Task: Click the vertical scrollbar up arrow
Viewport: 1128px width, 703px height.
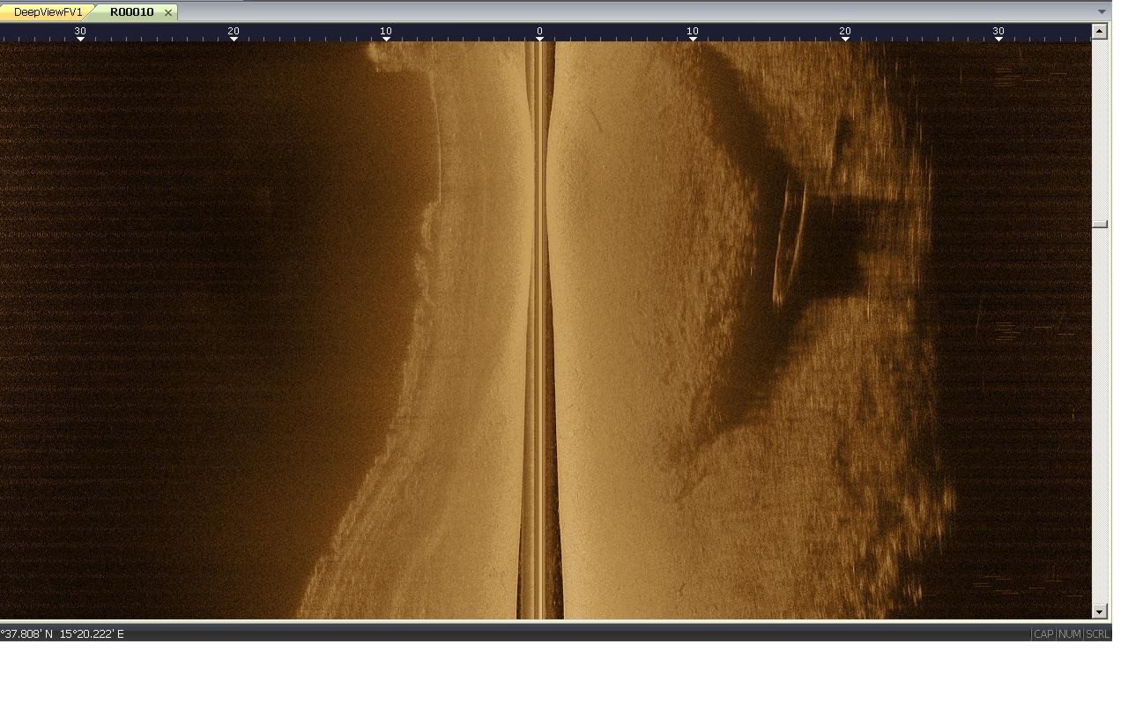Action: pyautogui.click(x=1099, y=31)
